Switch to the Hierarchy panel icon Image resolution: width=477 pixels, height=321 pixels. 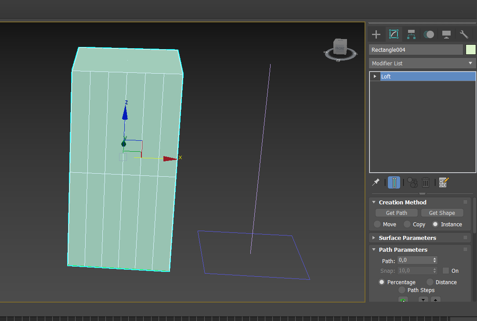[x=411, y=34]
